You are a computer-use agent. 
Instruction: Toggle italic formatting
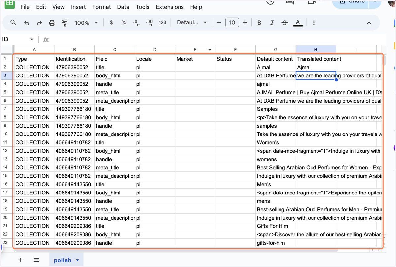click(272, 23)
